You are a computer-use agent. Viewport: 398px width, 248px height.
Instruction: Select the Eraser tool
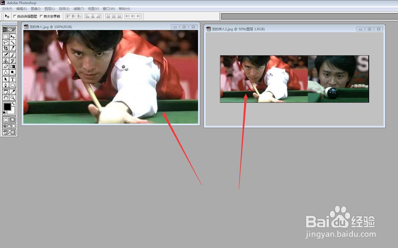pos(6,67)
